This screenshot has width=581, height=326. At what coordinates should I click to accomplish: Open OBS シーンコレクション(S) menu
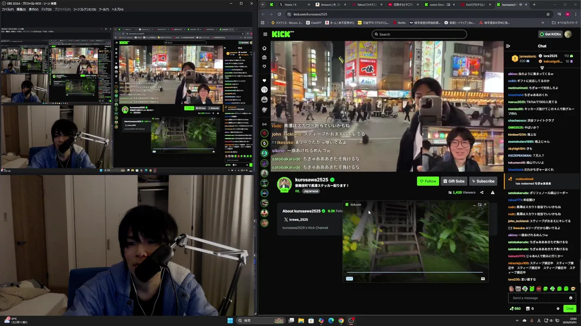coord(85,9)
